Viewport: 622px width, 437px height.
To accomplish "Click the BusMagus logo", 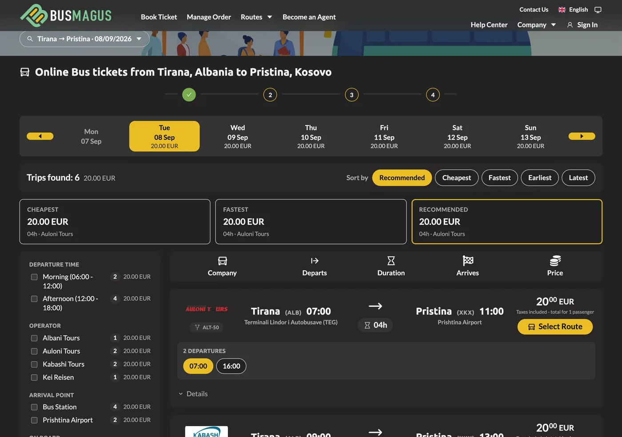I will click(x=66, y=16).
